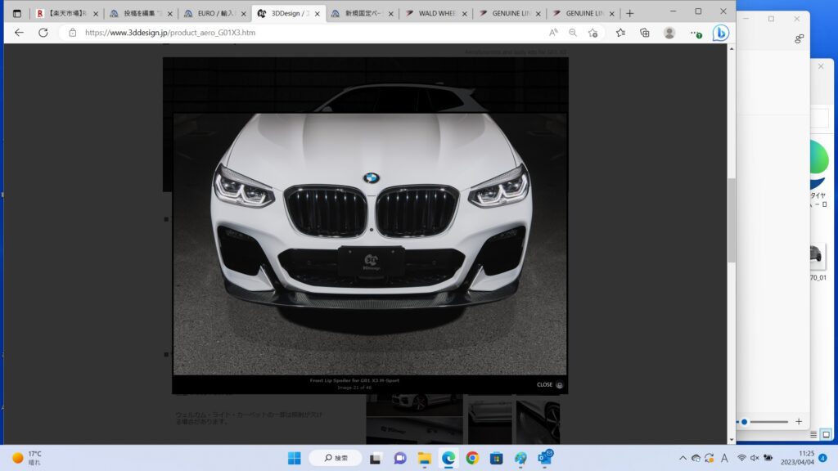Viewport: 838px width, 471px height.
Task: Open the Favorites list icon
Action: coord(620,33)
